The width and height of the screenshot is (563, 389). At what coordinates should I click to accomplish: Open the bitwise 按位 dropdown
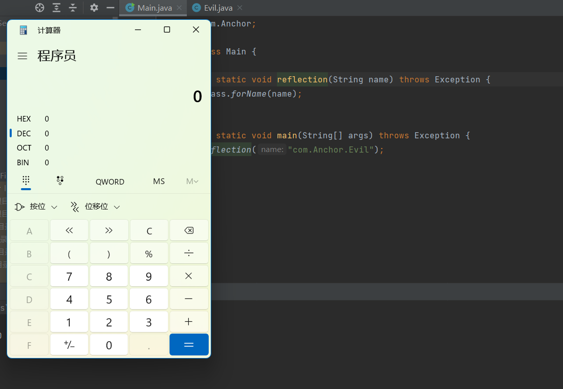click(x=36, y=207)
